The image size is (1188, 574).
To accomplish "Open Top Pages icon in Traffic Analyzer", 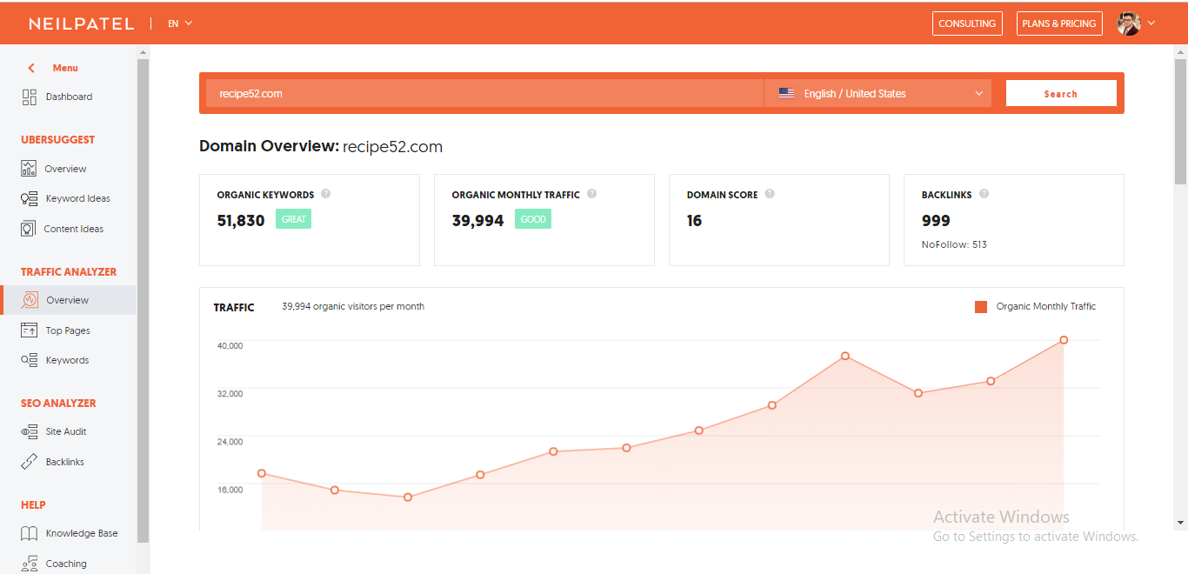I will [x=30, y=330].
